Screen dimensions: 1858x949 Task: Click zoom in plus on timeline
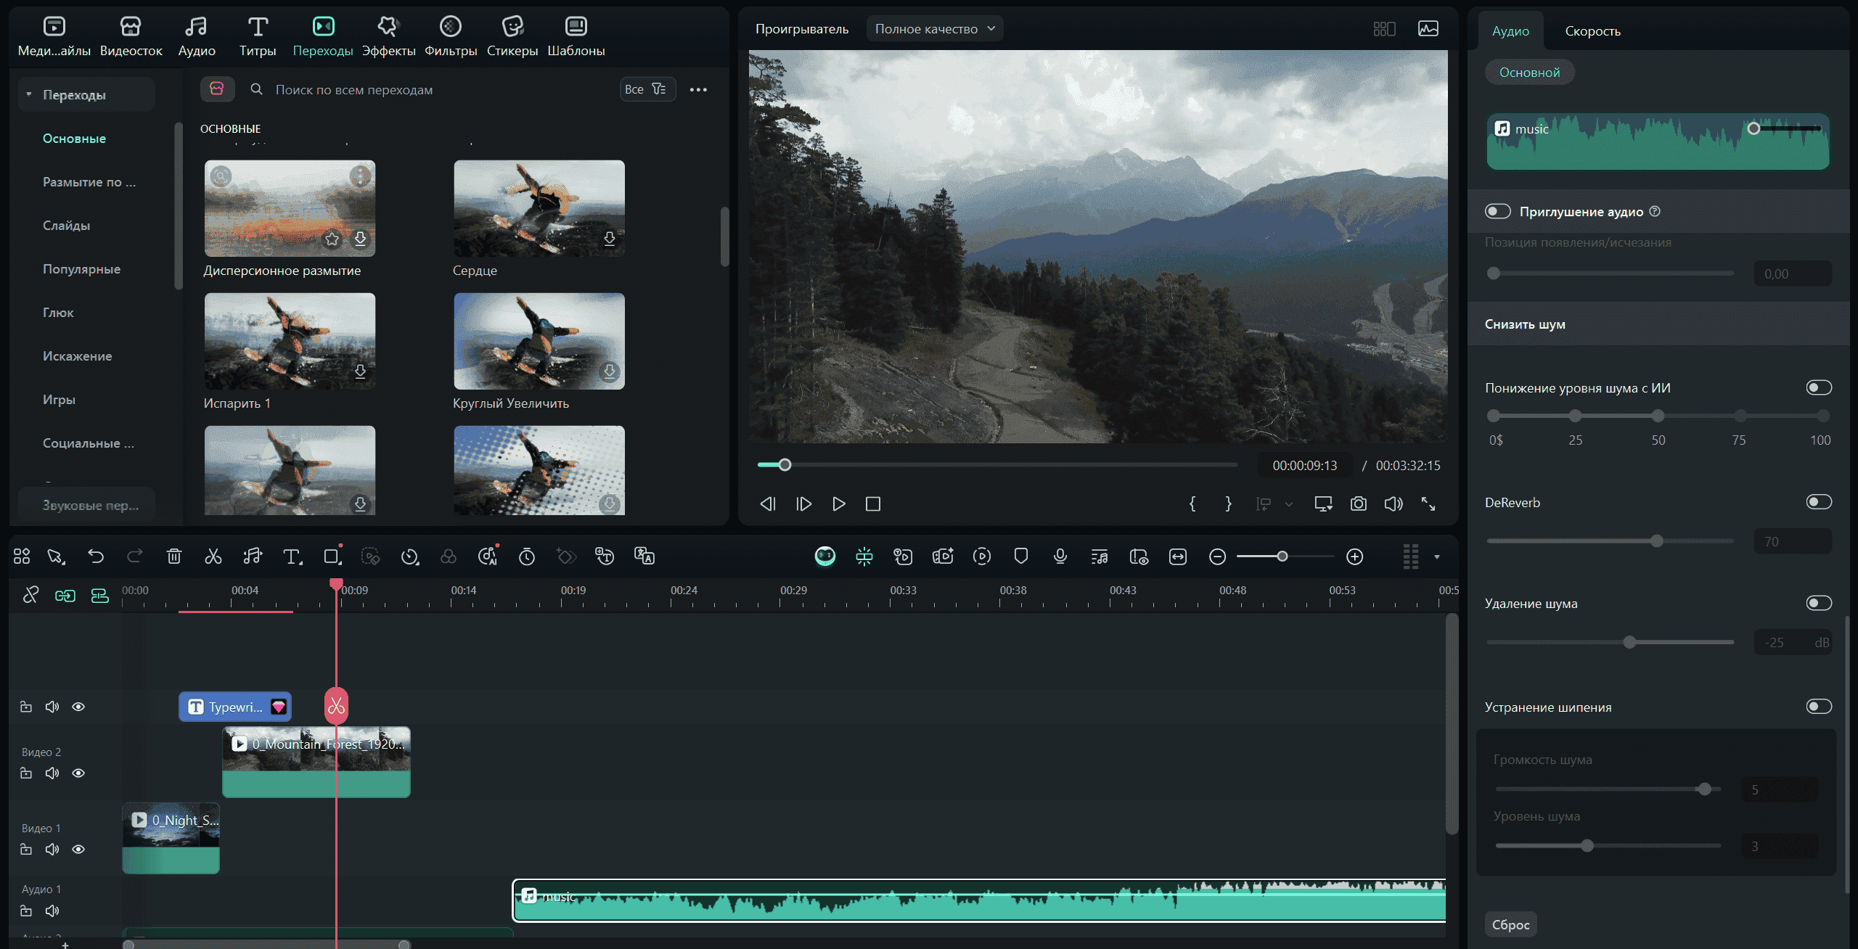(x=1354, y=556)
